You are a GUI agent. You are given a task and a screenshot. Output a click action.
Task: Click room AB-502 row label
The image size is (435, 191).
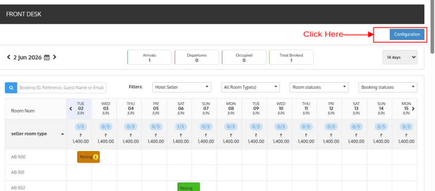(x=18, y=188)
